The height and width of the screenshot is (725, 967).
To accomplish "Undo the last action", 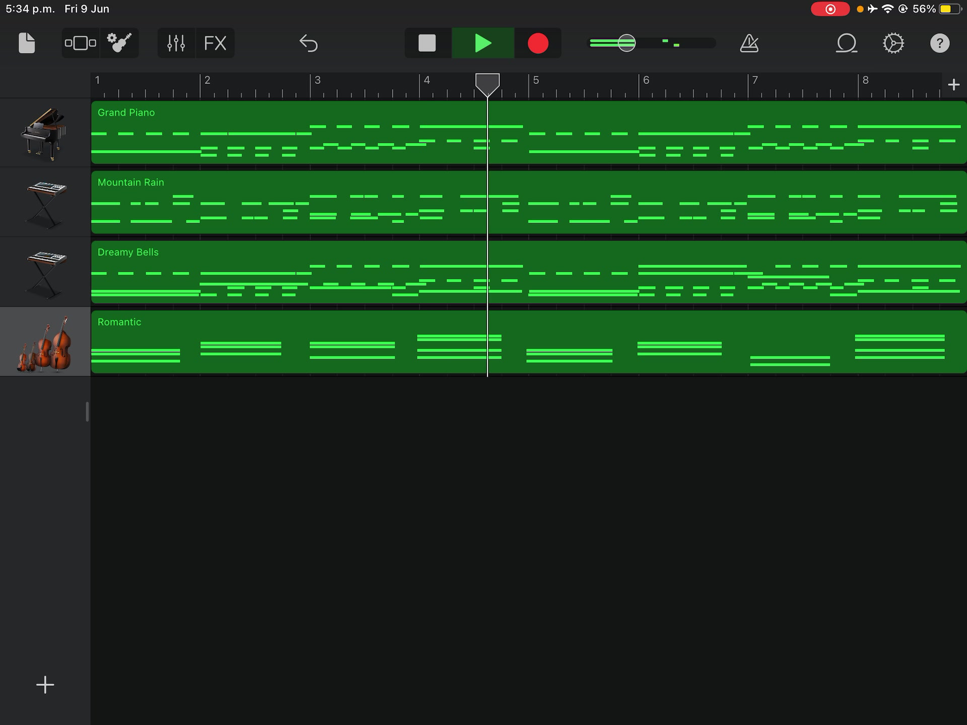I will pos(308,43).
